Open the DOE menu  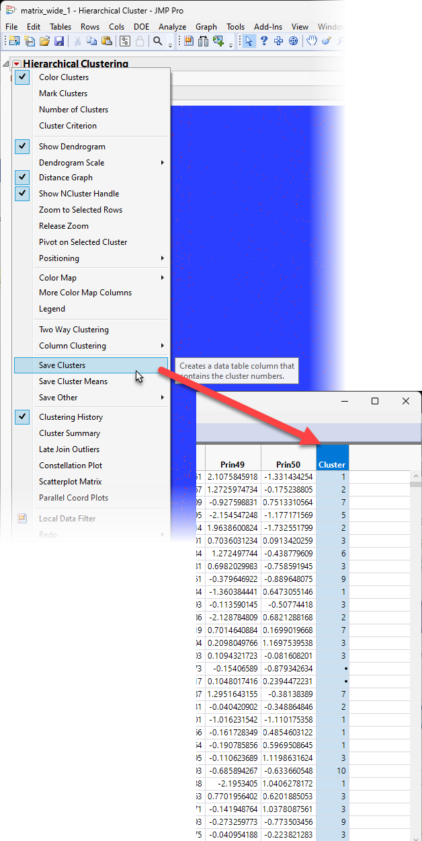pos(142,27)
